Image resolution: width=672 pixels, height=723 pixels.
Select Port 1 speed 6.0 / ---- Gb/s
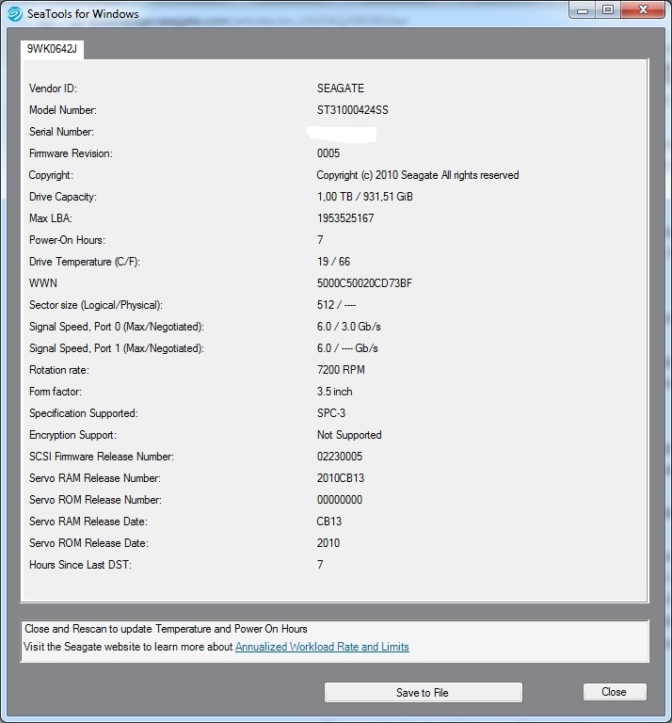[x=347, y=348]
